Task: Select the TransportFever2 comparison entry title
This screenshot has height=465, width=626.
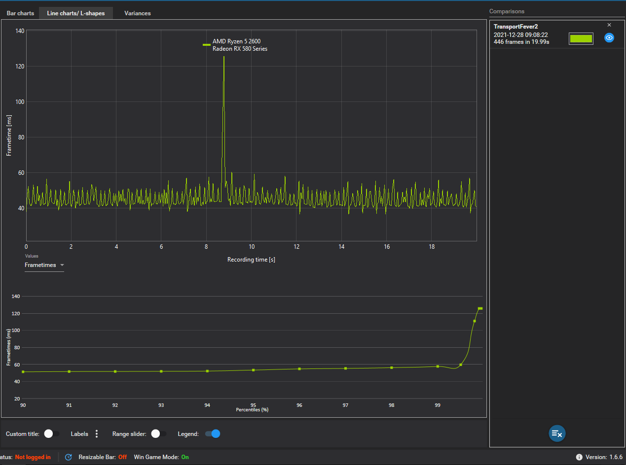Action: coord(516,26)
